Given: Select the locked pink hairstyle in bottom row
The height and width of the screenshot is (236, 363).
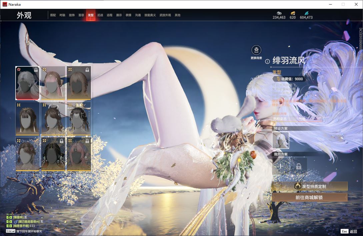Looking at the screenshot, I should tap(79, 154).
